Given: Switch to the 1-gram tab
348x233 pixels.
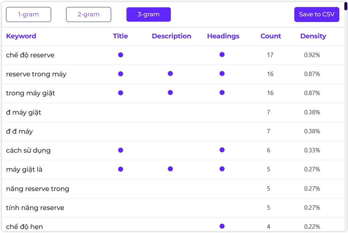Looking at the screenshot, I should pyautogui.click(x=28, y=15).
